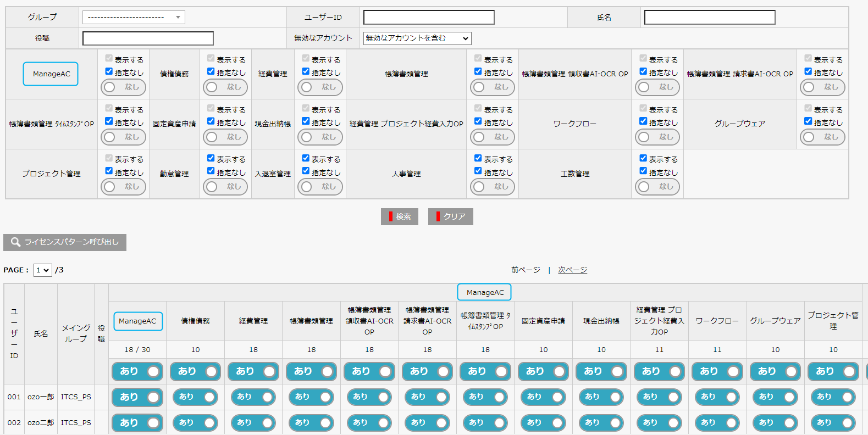
Task: Toggle グループウェア あり switch for user 002
Action: [x=775, y=423]
